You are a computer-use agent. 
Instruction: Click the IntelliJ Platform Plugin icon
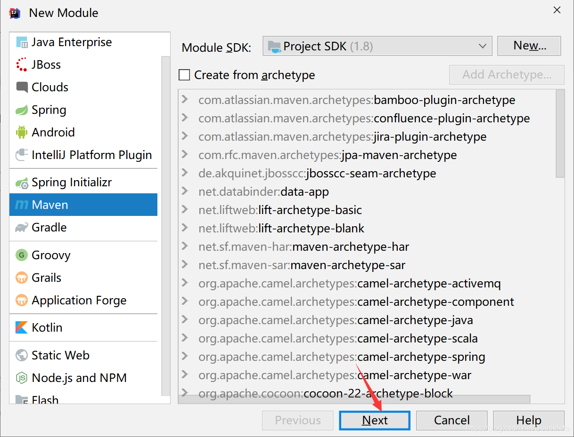pos(22,155)
